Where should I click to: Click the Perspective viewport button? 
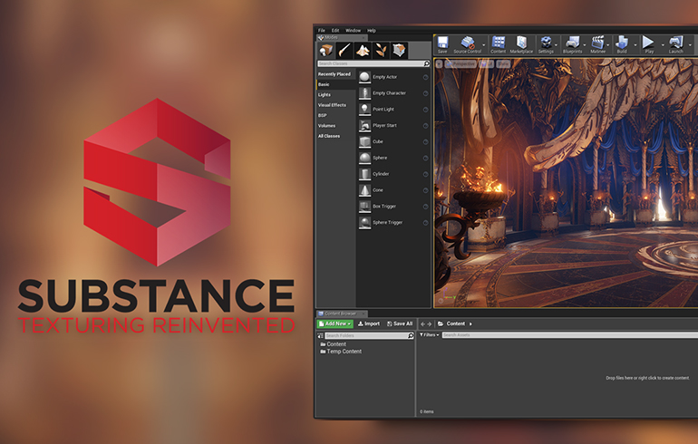click(460, 64)
